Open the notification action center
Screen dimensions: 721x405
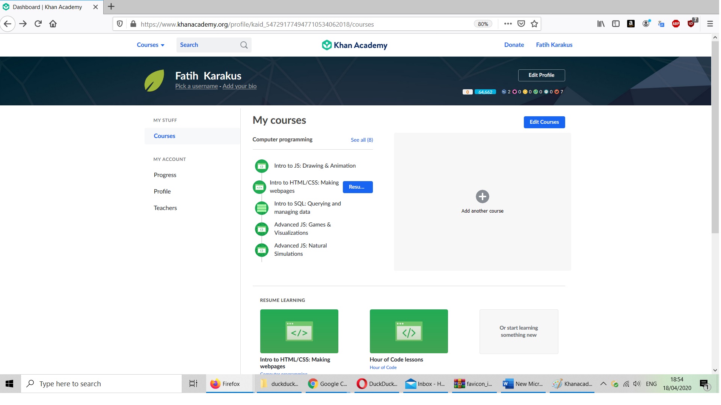[704, 384]
